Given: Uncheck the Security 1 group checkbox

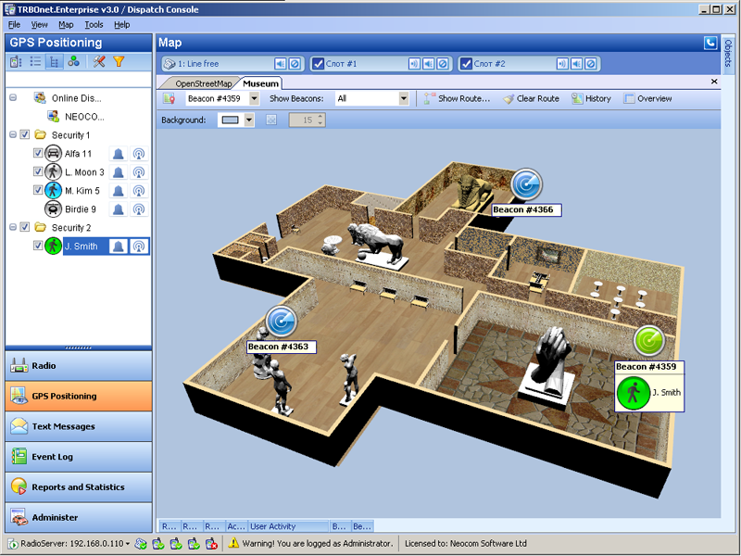Looking at the screenshot, I should click(25, 134).
